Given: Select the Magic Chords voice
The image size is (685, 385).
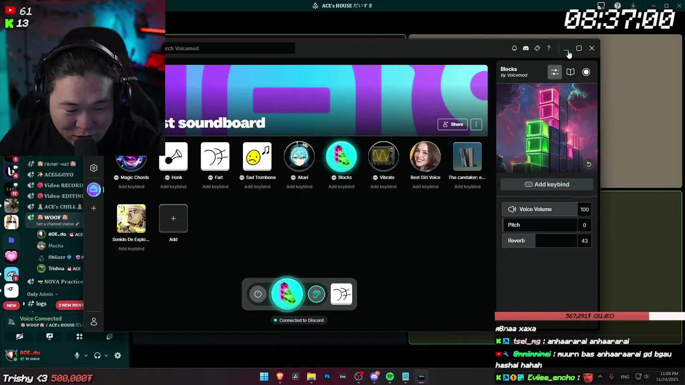Looking at the screenshot, I should 131,158.
